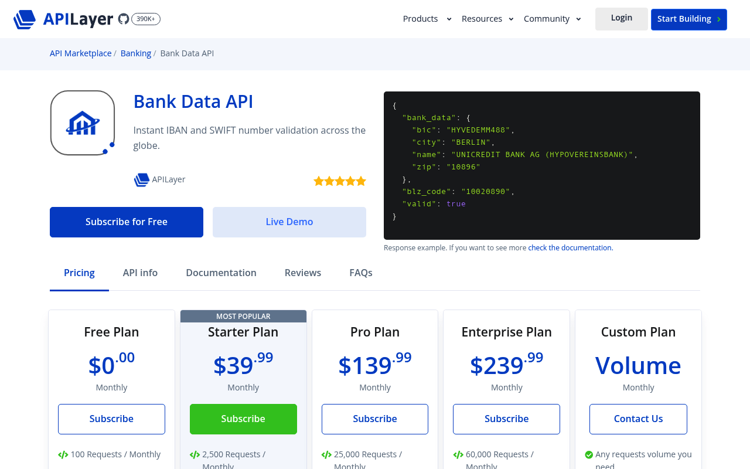Open the FAQs tab
Screen dimensions: 750x469
click(x=361, y=273)
